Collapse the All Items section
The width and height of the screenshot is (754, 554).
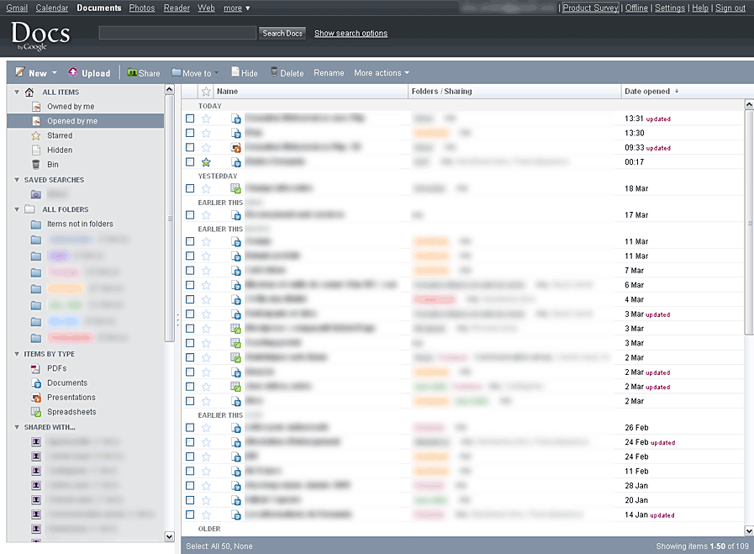[17, 92]
